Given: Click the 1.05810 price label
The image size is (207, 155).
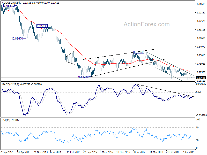Looking at the screenshot, I should point(9,6).
